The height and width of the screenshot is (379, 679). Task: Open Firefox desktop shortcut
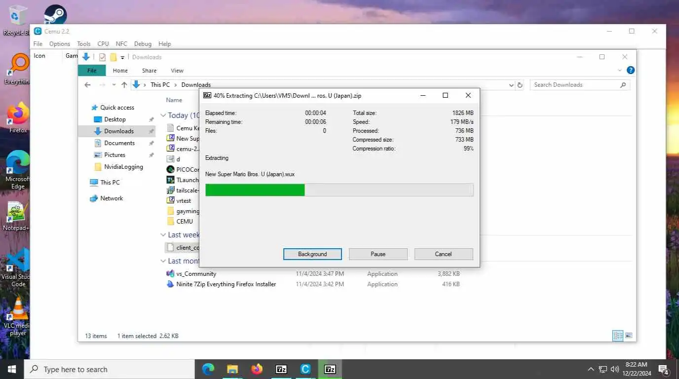(x=18, y=118)
